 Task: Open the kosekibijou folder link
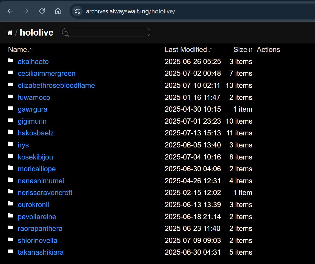click(35, 157)
